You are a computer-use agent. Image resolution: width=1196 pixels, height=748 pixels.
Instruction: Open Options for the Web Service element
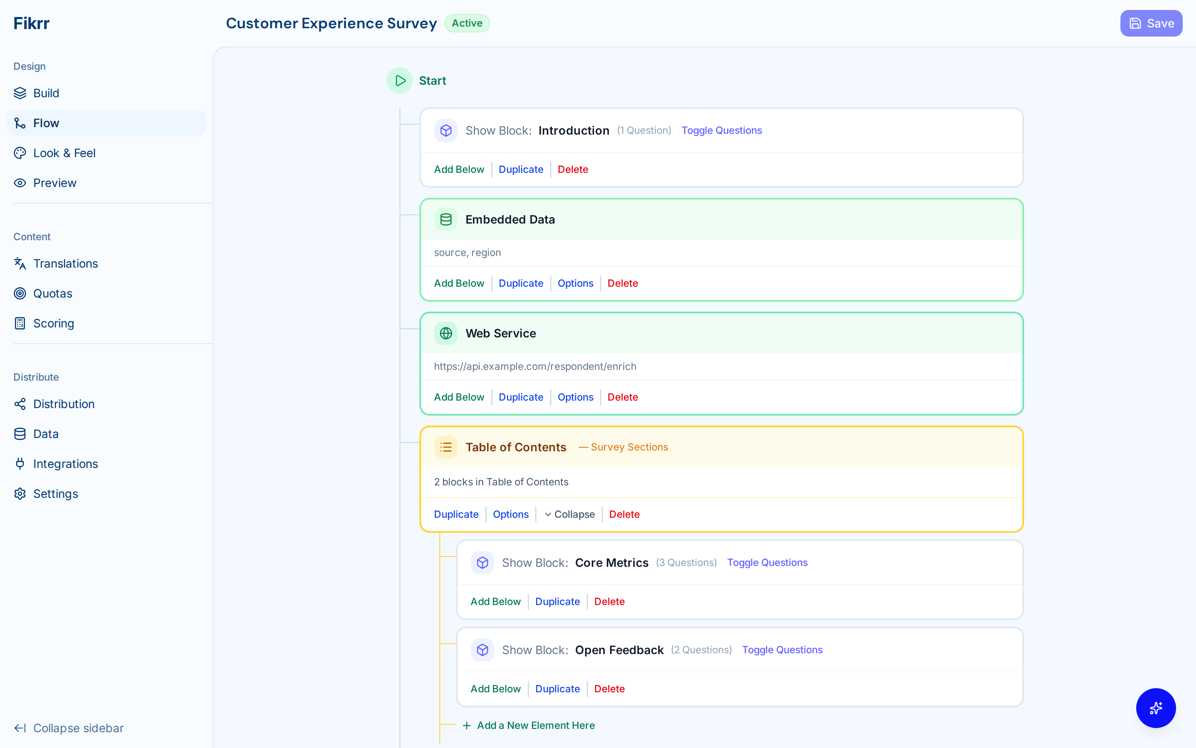click(x=575, y=397)
